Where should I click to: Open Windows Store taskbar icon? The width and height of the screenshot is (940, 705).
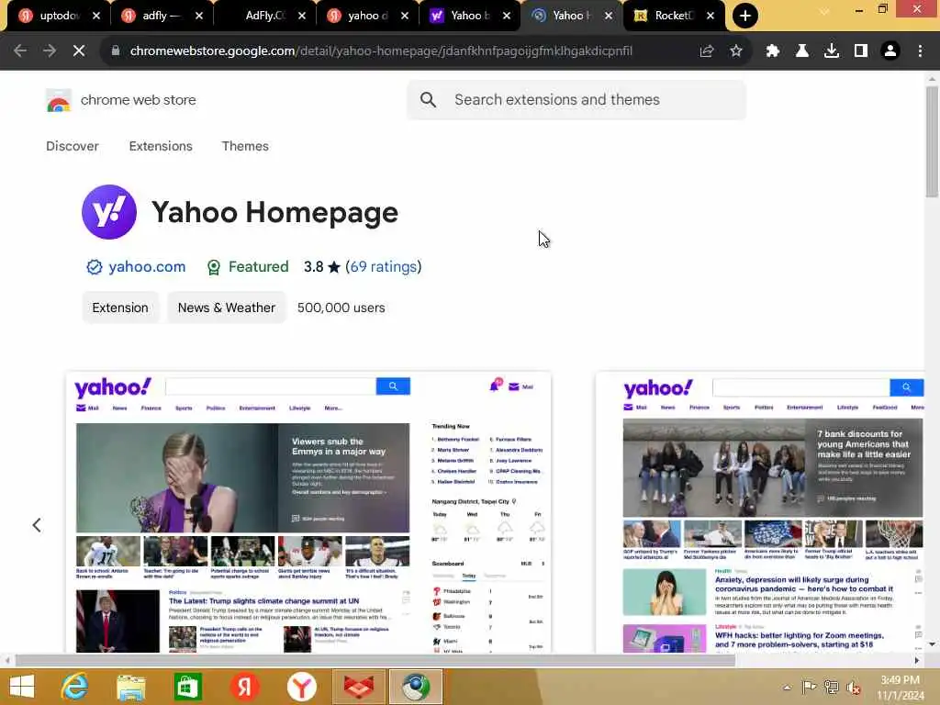click(187, 687)
